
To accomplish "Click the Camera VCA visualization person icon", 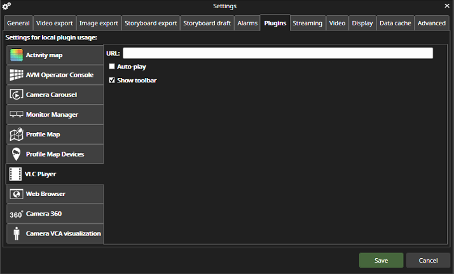I will pos(17,233).
